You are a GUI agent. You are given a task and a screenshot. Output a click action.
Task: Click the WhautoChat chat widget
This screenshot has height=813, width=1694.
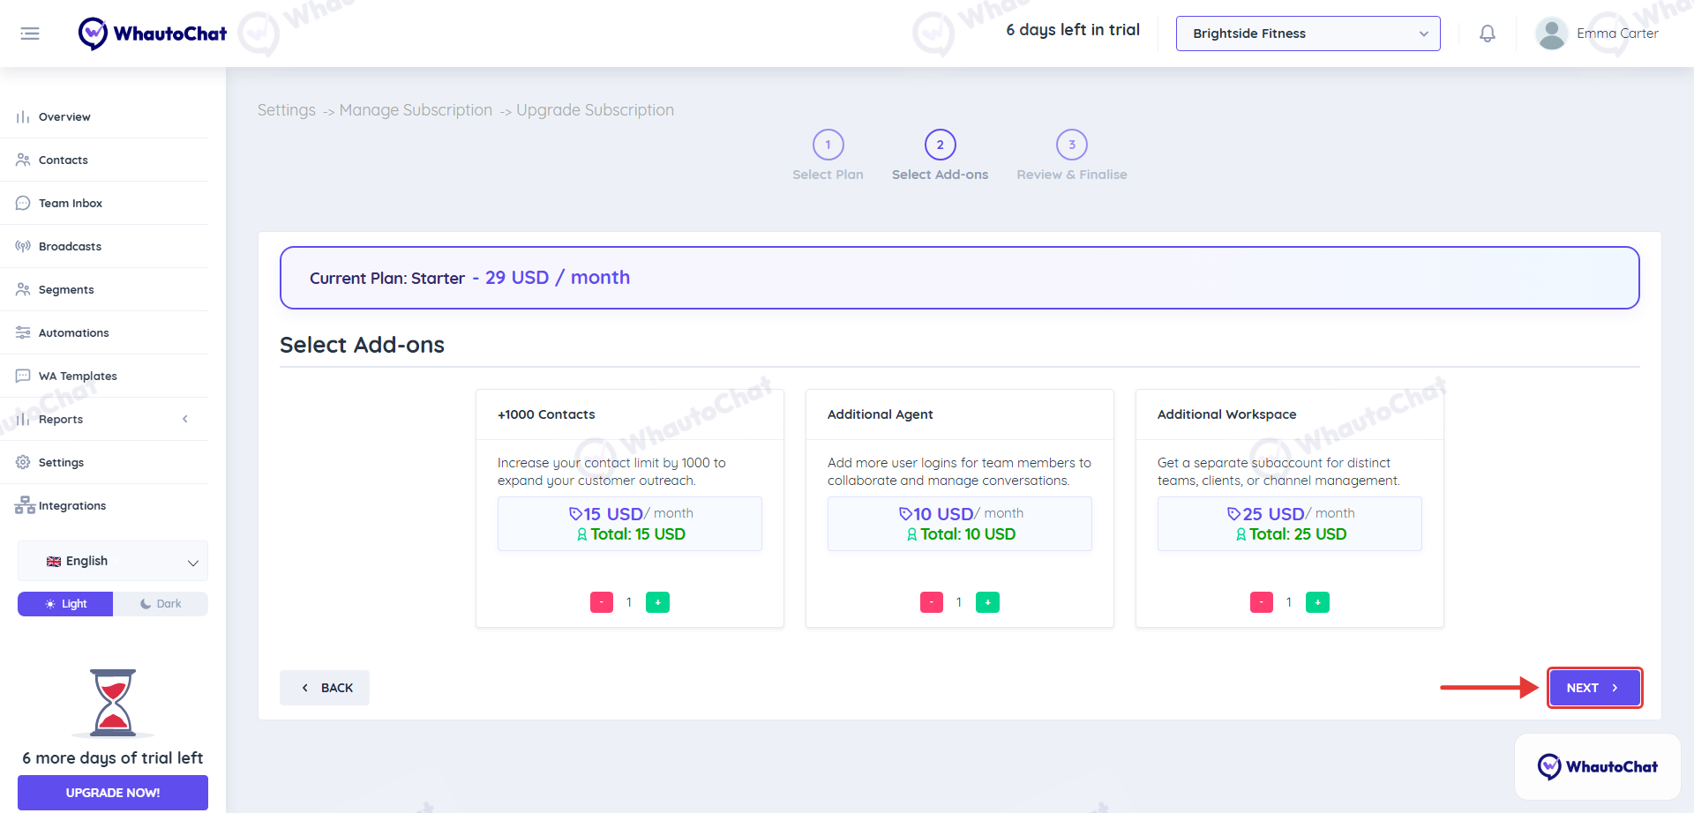[1598, 766]
